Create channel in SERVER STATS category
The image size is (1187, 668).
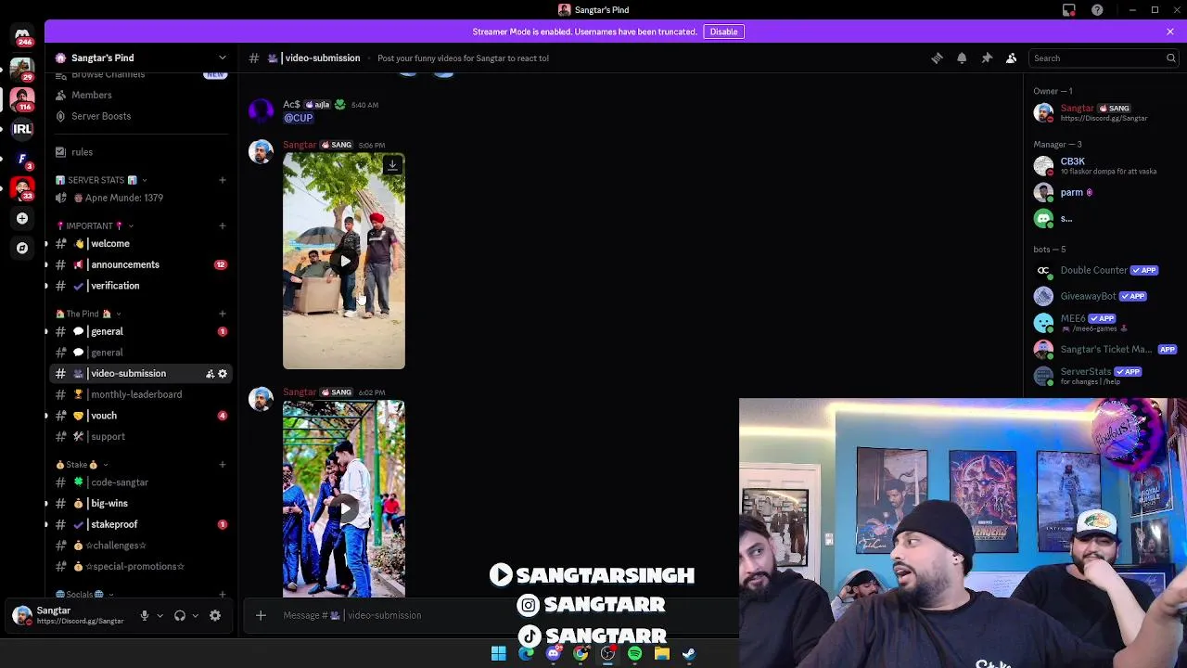pyautogui.click(x=222, y=180)
